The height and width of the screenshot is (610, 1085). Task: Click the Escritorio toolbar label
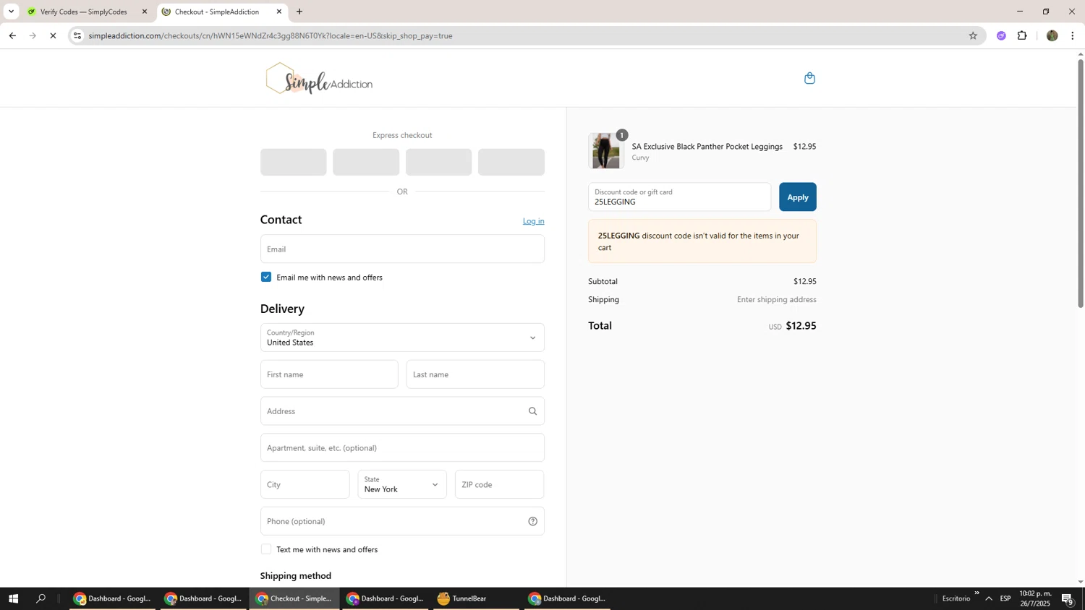pyautogui.click(x=956, y=598)
